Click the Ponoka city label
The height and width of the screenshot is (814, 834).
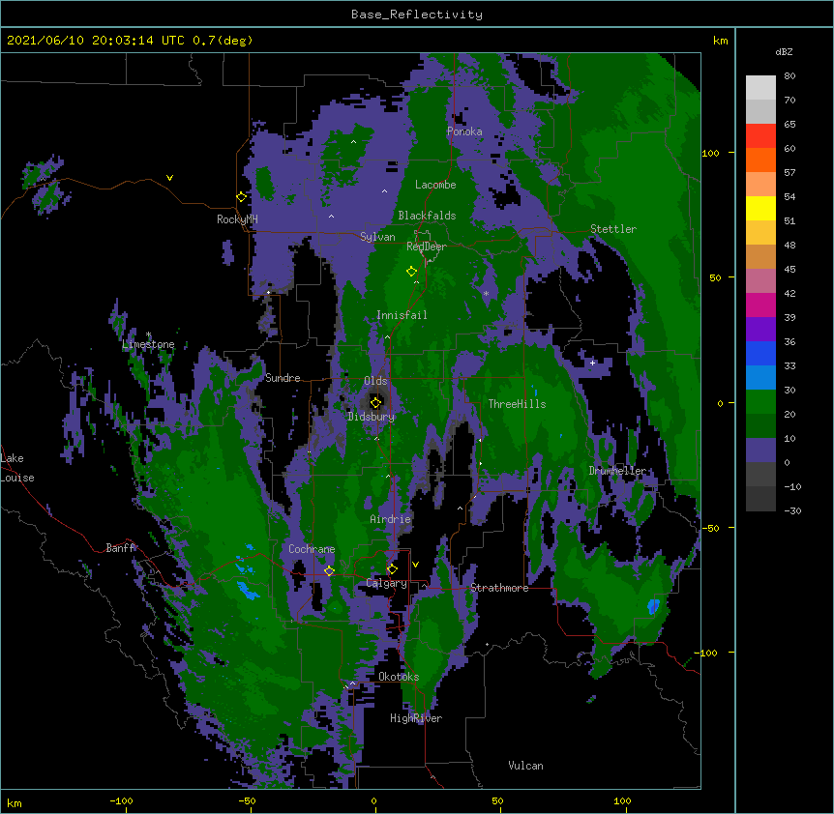(464, 131)
